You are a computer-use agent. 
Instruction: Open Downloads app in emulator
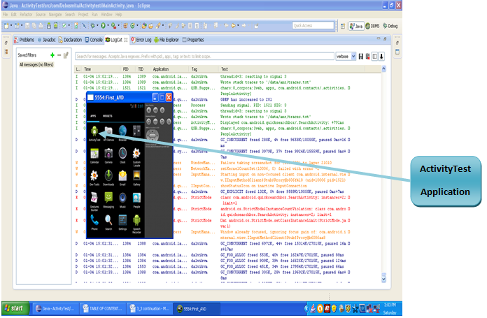click(108, 178)
